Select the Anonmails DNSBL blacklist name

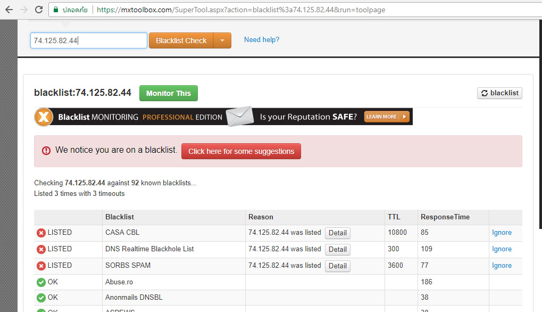point(134,297)
